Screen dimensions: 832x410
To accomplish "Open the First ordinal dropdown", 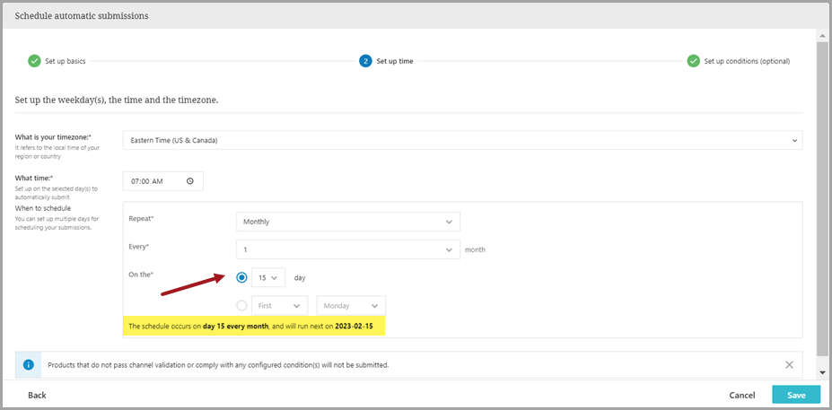I will 279,306.
